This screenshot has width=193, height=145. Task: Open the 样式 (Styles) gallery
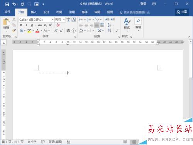(x=127, y=25)
